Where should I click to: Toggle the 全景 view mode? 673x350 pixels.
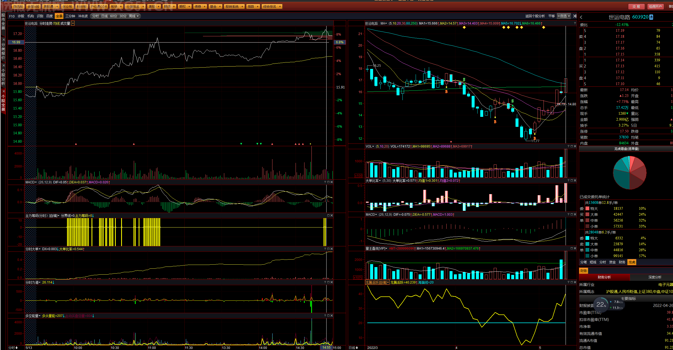(x=59, y=16)
